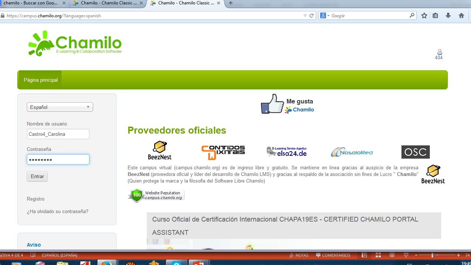Viewport: 471px width, 265px height.
Task: Reload the page with the refresh icon
Action: (311, 16)
